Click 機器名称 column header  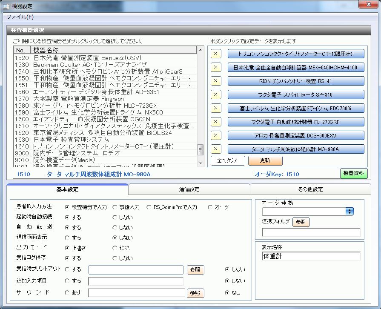pos(113,50)
